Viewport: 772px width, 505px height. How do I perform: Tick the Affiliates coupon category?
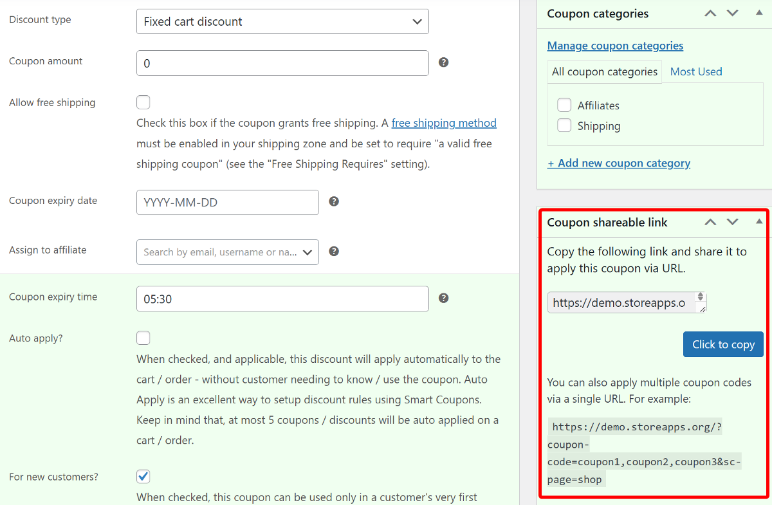tap(564, 105)
